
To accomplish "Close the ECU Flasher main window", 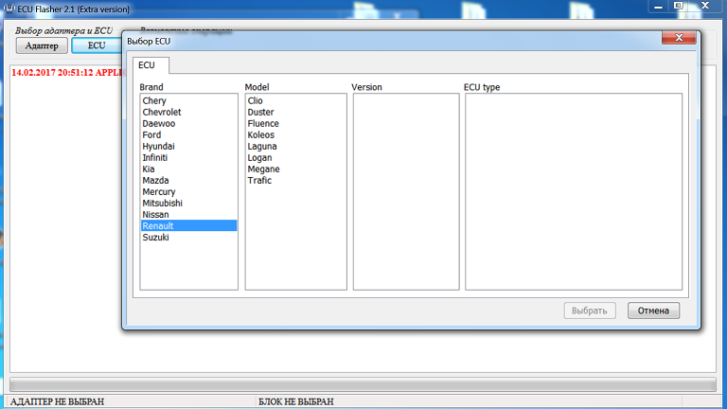I will pos(705,6).
